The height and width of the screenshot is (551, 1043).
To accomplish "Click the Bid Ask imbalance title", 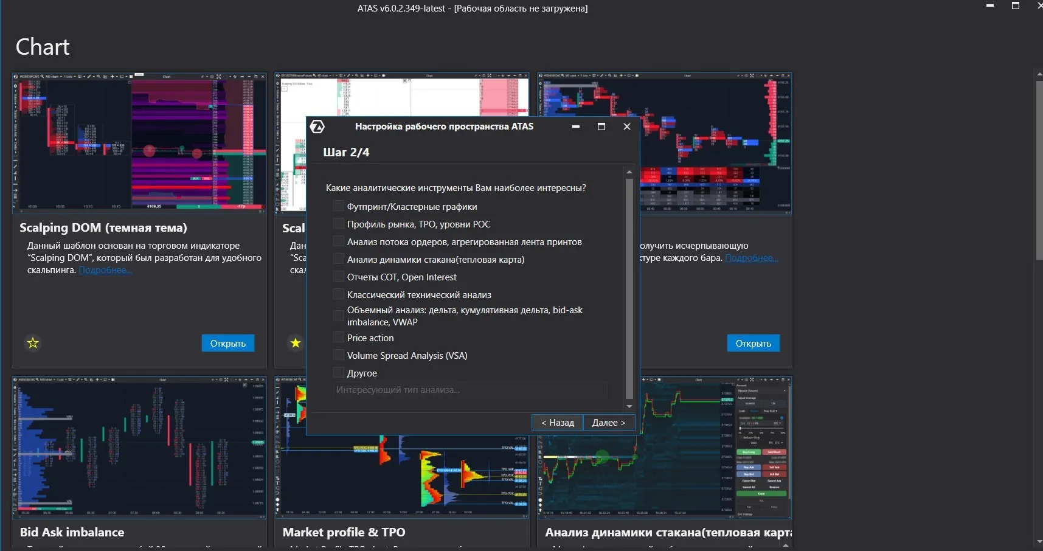I will [72, 532].
